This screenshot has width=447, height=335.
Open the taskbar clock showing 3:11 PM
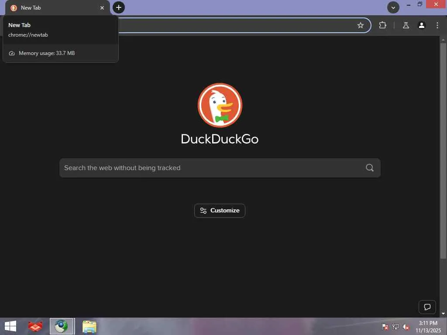click(x=428, y=327)
